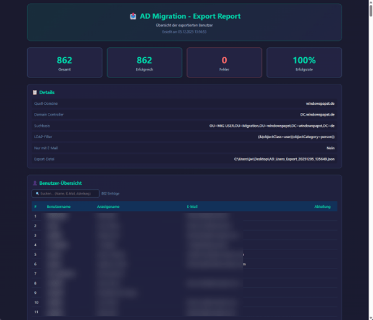Click the Domain Controller value DC.windowspapst.de
The height and width of the screenshot is (320, 373).
317,115
